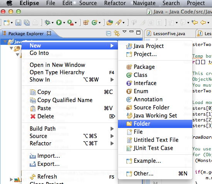This screenshot has height=184, width=212.
Task: Click the Last Edit Location arrow icon
Action: tap(195, 22)
